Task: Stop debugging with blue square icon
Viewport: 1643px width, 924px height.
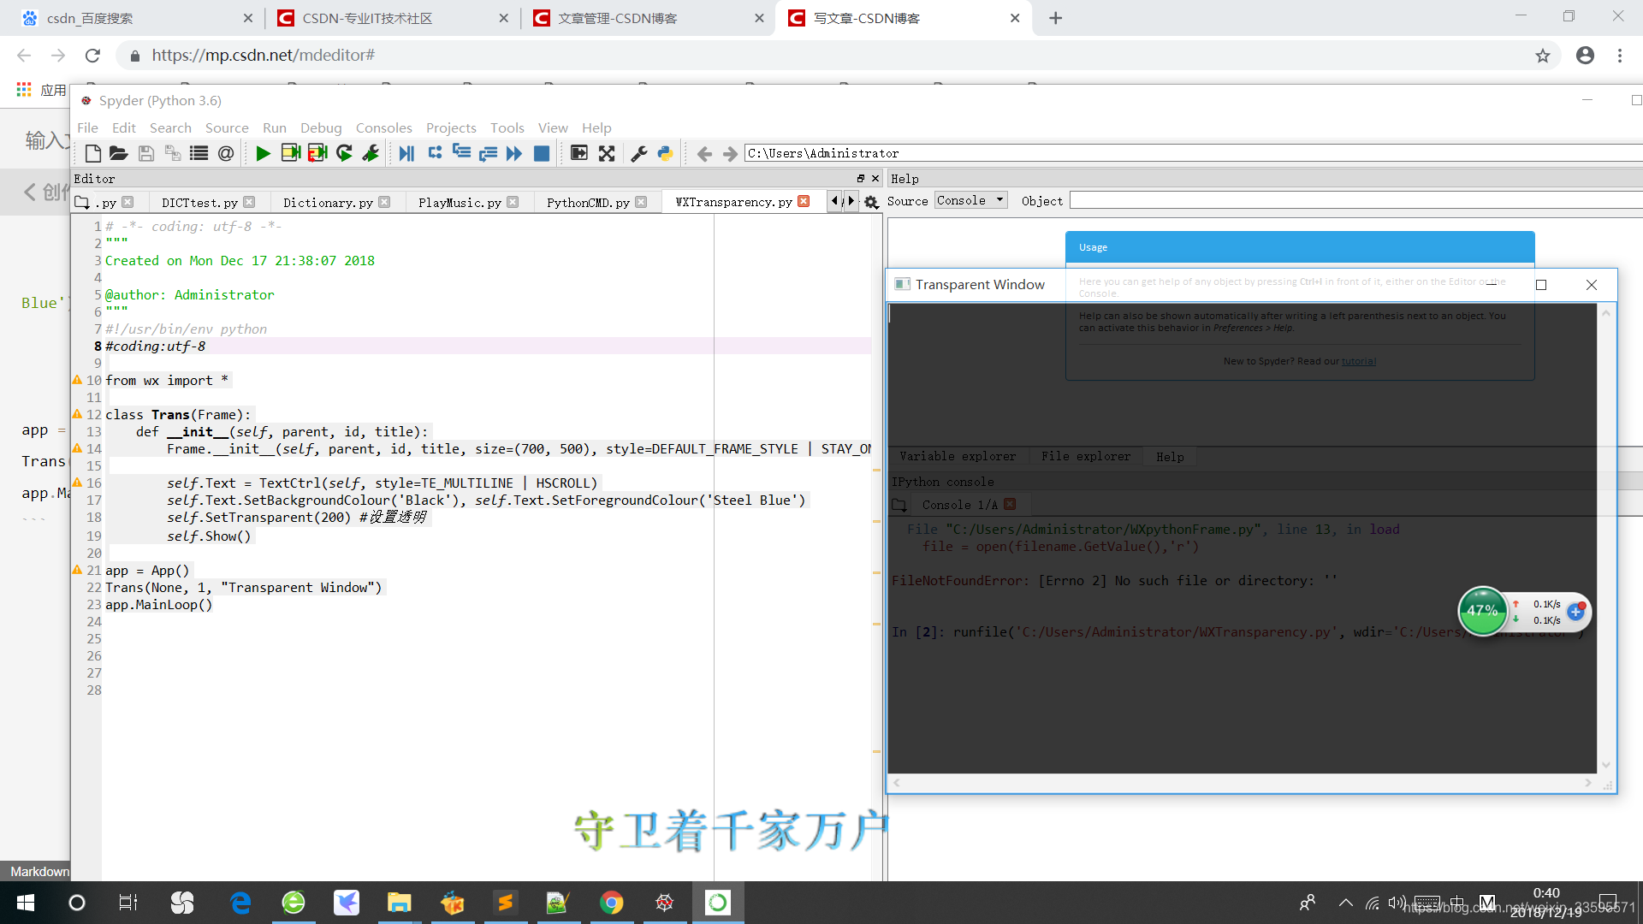Action: 542,153
